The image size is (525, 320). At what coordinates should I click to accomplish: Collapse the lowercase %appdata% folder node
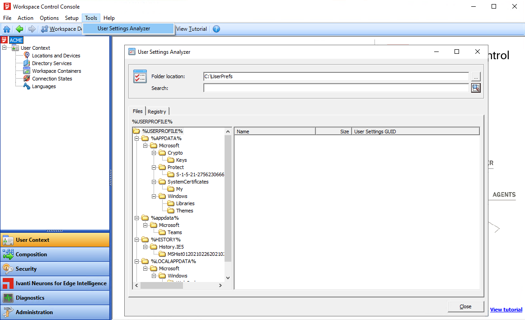(136, 218)
